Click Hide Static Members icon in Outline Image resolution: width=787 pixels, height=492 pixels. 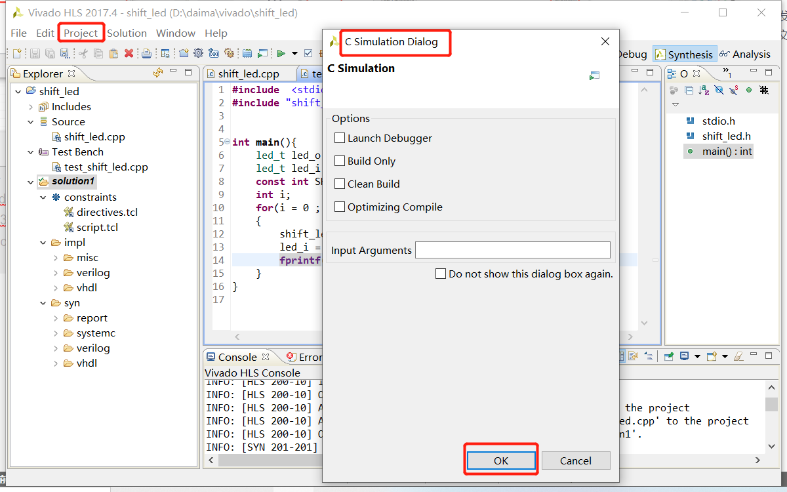coord(733,90)
